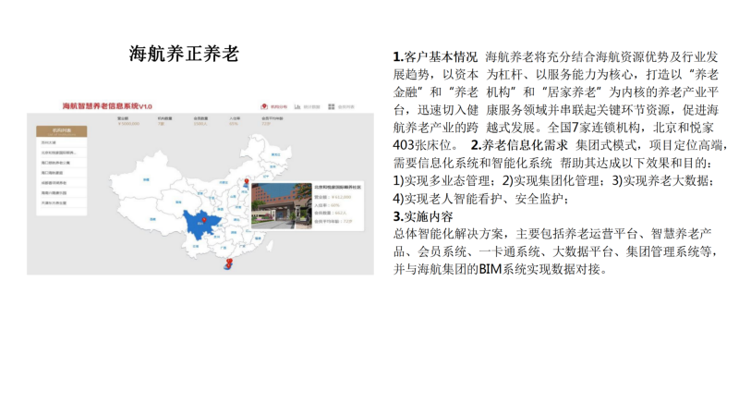Click the 机构数量 7家 statistic
Image resolution: width=739 pixels, height=416 pixels.
[164, 121]
